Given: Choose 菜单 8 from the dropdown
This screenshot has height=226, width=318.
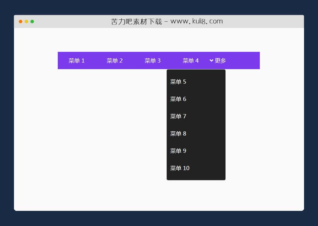Looking at the screenshot, I should pyautogui.click(x=178, y=134).
